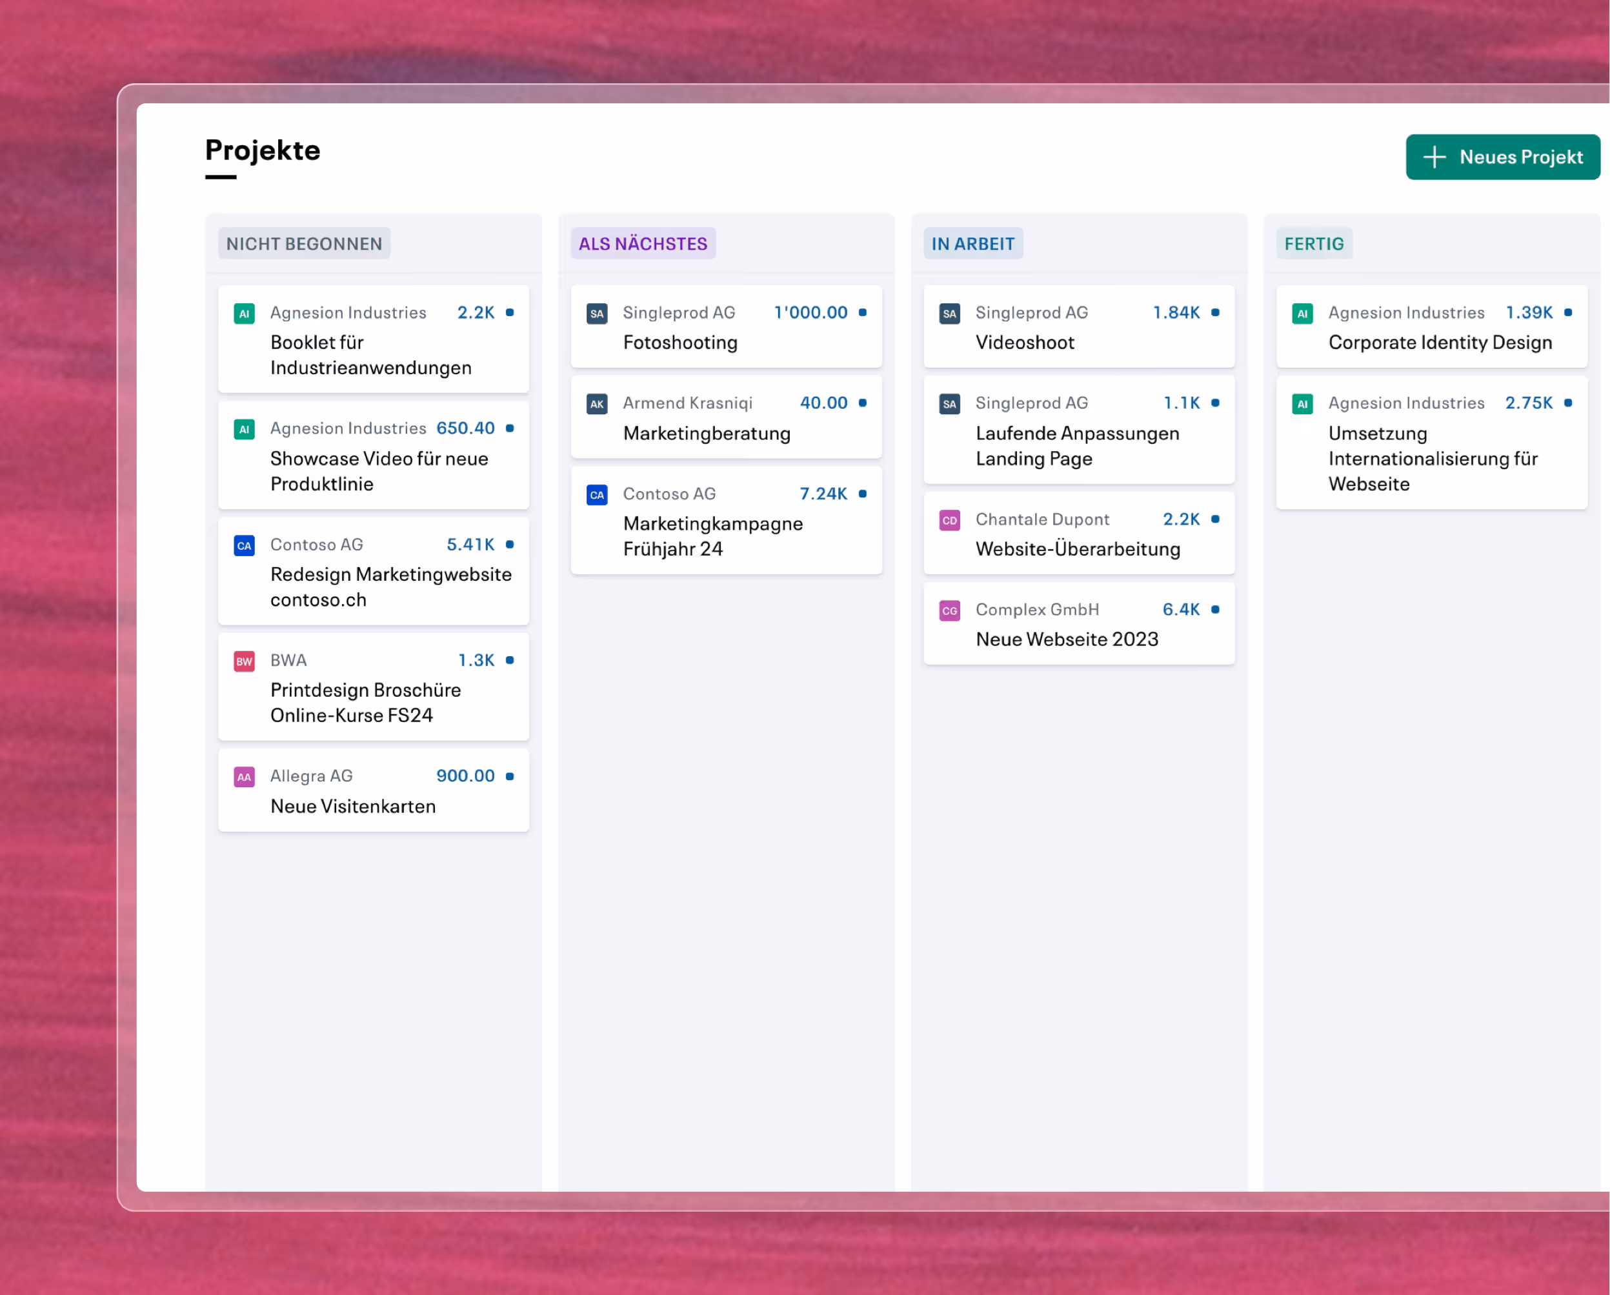Screen dimensions: 1610x1295
Task: Open the Fotoshooting project title
Action: pos(680,343)
